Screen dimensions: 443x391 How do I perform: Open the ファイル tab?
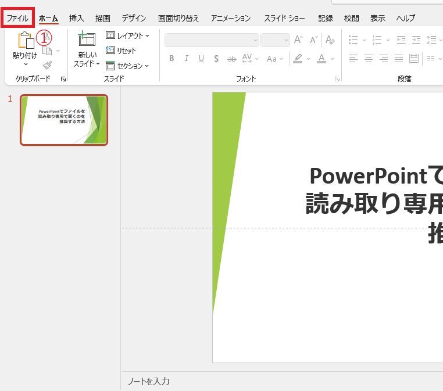click(x=17, y=18)
